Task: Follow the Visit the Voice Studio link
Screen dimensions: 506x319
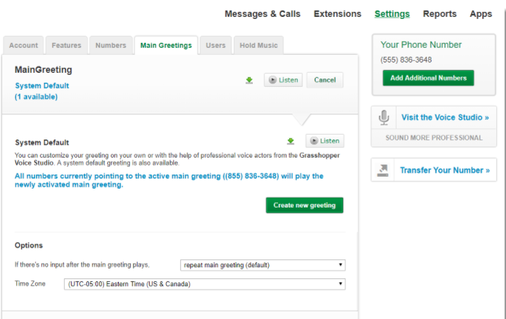Action: pos(445,117)
